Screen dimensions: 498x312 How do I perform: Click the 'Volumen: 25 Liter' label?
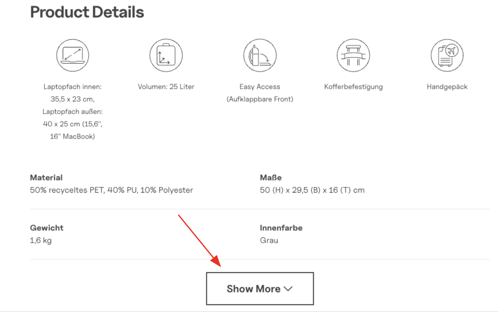click(166, 87)
